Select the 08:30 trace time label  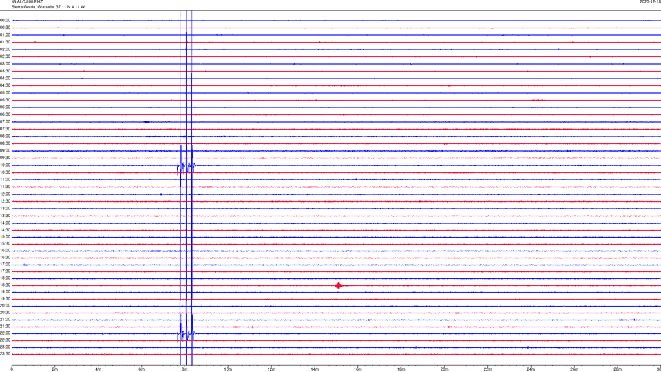tap(5, 143)
